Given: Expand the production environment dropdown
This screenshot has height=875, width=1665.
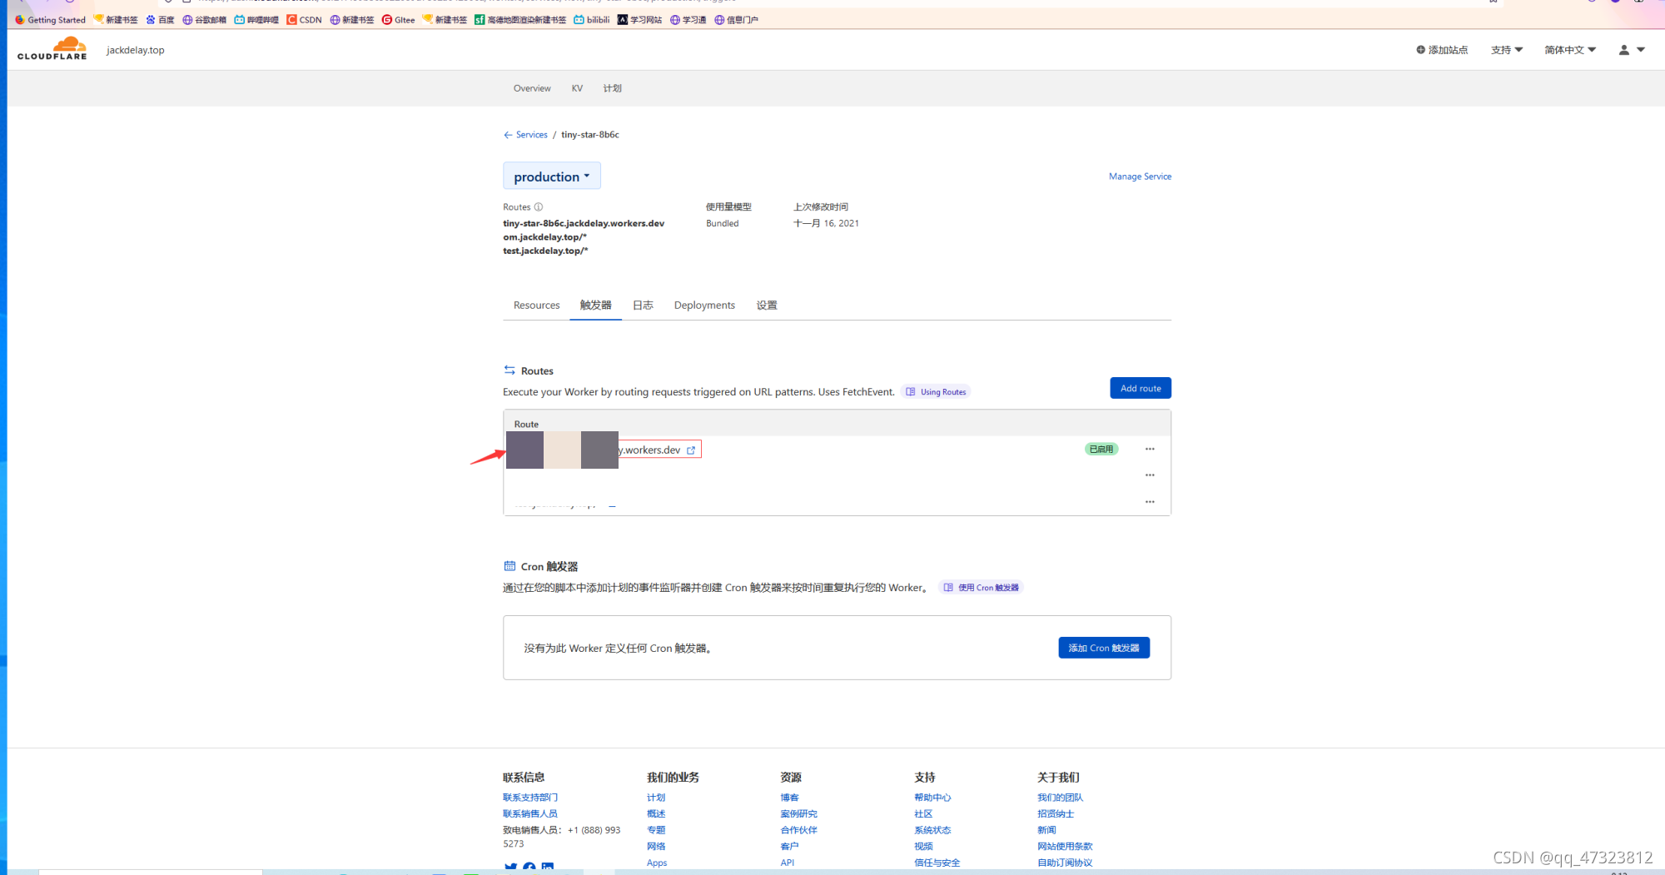Looking at the screenshot, I should pyautogui.click(x=552, y=176).
